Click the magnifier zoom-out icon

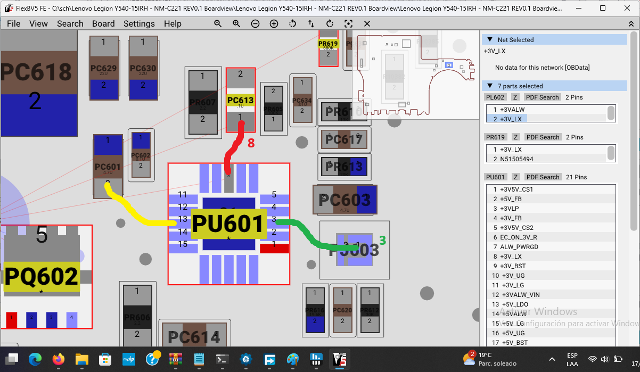[x=218, y=23]
